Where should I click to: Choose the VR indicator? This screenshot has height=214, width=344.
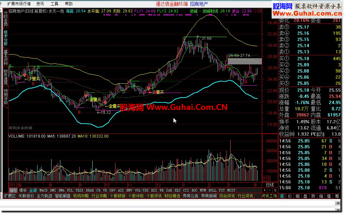point(105,190)
